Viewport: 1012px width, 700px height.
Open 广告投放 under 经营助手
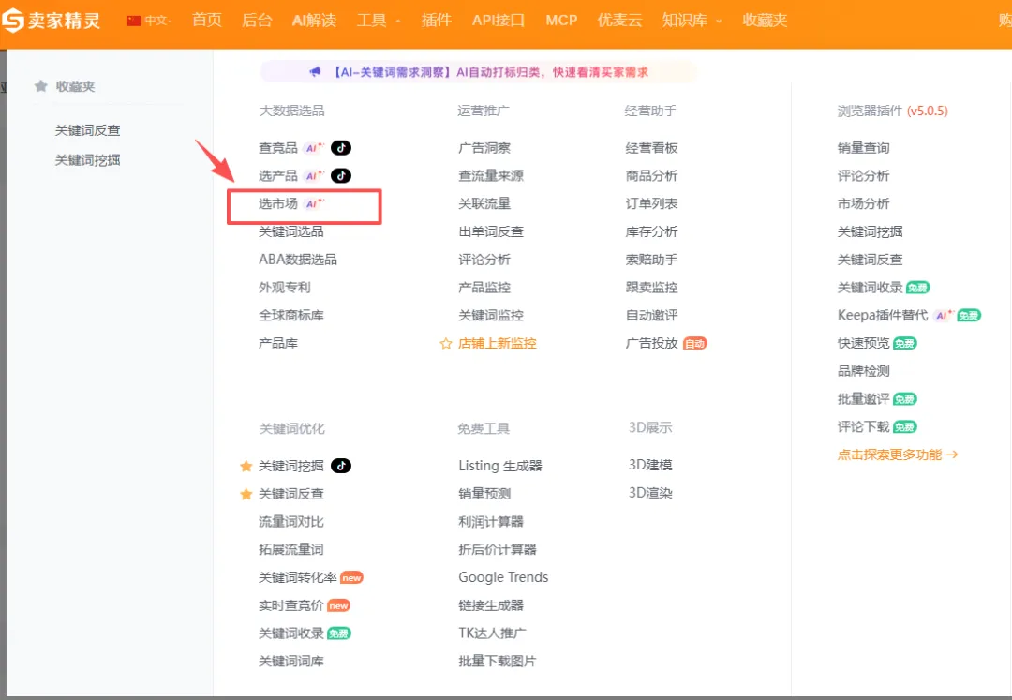pyautogui.click(x=651, y=343)
